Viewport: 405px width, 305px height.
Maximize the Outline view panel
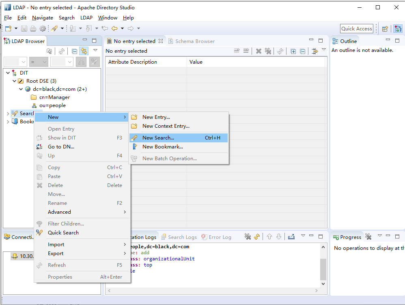tap(397, 41)
